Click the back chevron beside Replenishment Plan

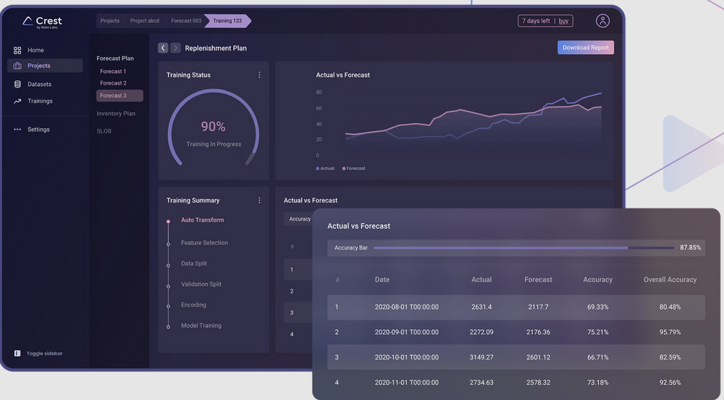point(163,48)
